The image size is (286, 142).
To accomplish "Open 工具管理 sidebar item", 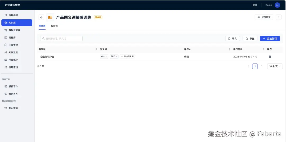I will pyautogui.click(x=17, y=45).
